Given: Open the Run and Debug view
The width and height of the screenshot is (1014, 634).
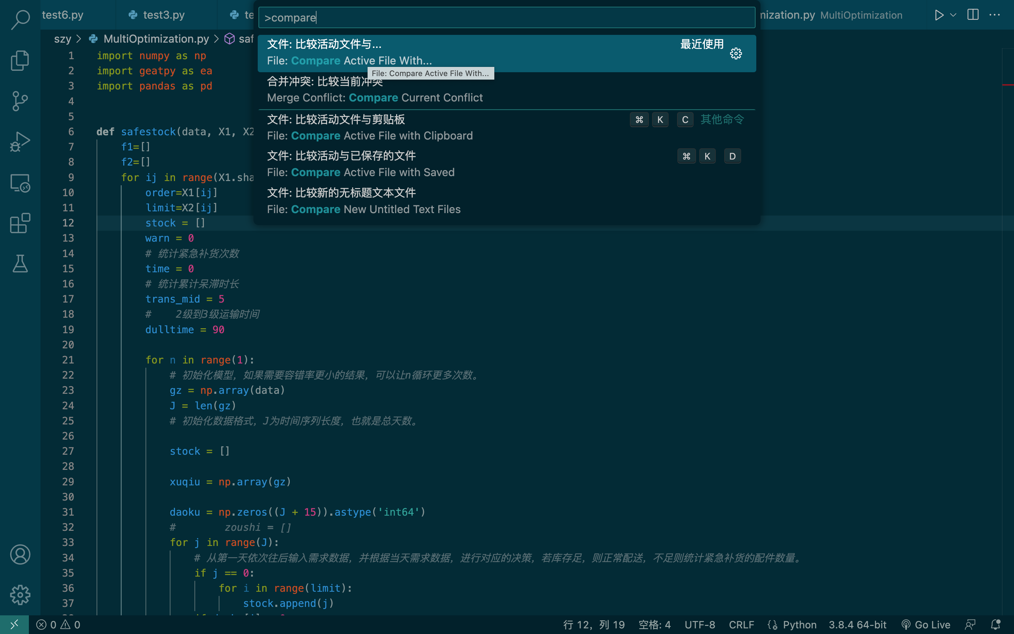Looking at the screenshot, I should pyautogui.click(x=20, y=142).
